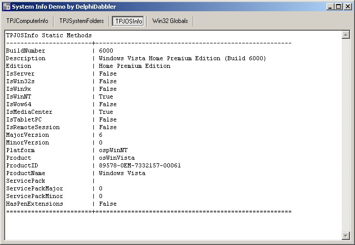The image size is (355, 245).
Task: Click the ServicePackMajor label
Action: point(35,188)
